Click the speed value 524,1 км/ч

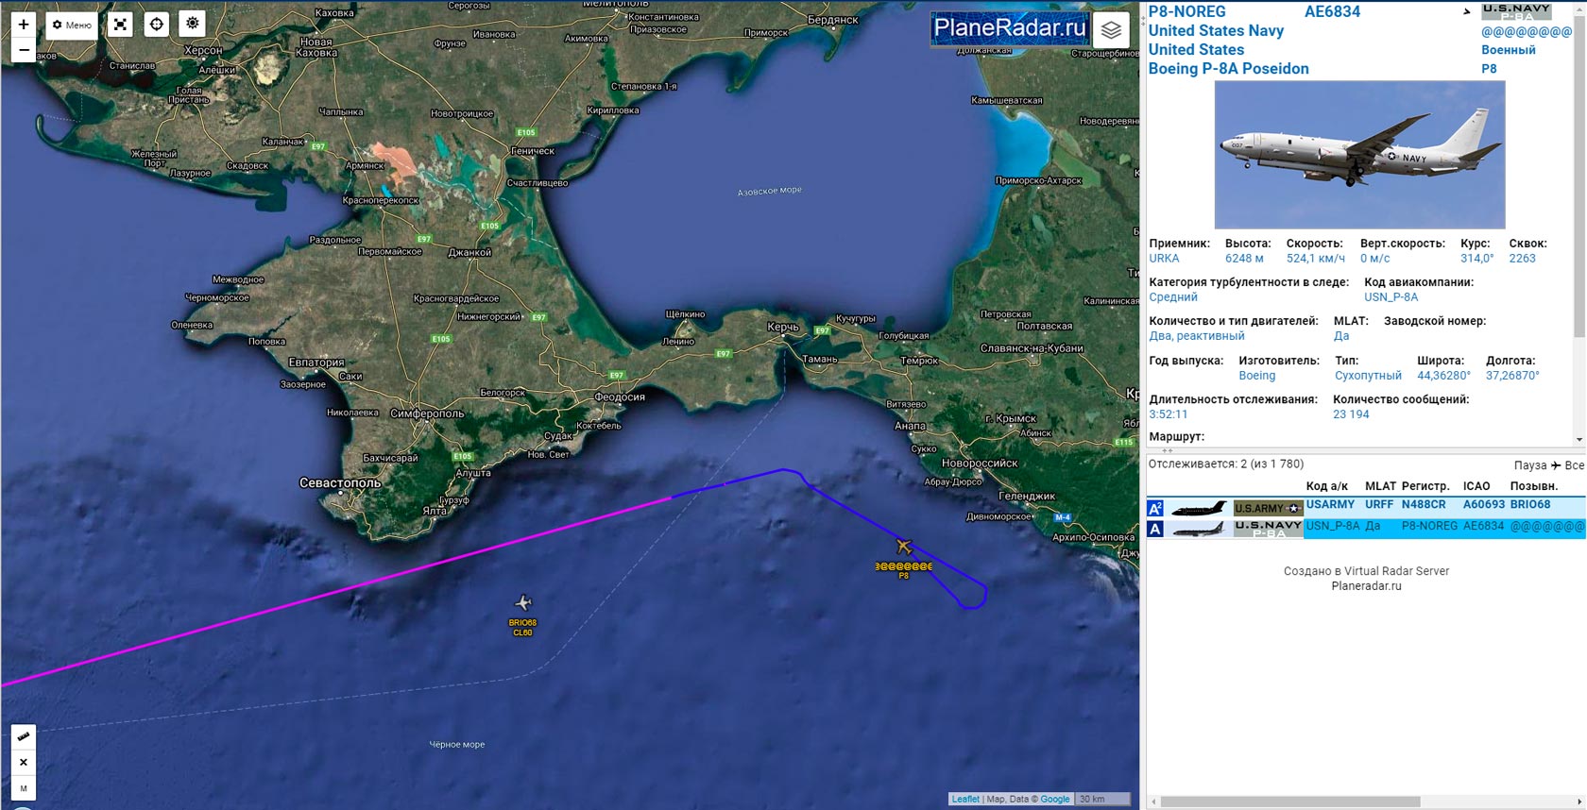(1315, 259)
